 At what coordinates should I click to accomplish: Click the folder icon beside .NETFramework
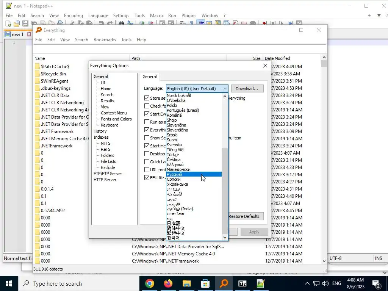37,145
